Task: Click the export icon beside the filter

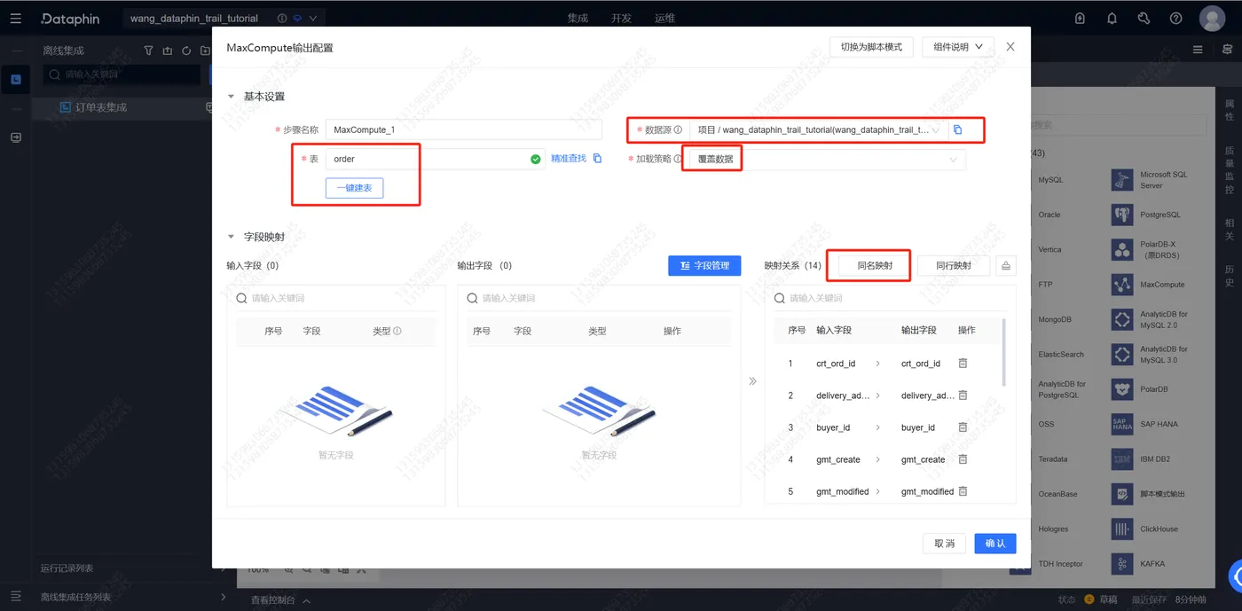Action: tap(168, 51)
